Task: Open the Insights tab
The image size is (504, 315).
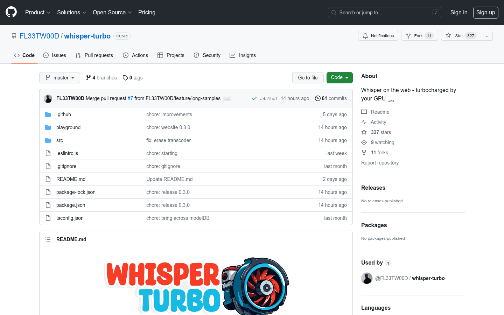Action: tap(243, 55)
